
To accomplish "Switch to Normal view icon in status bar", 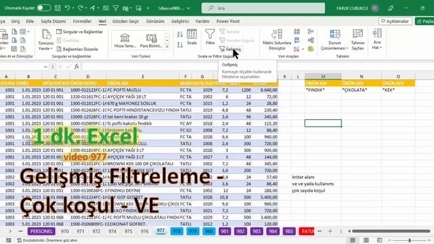I will 353,240.
